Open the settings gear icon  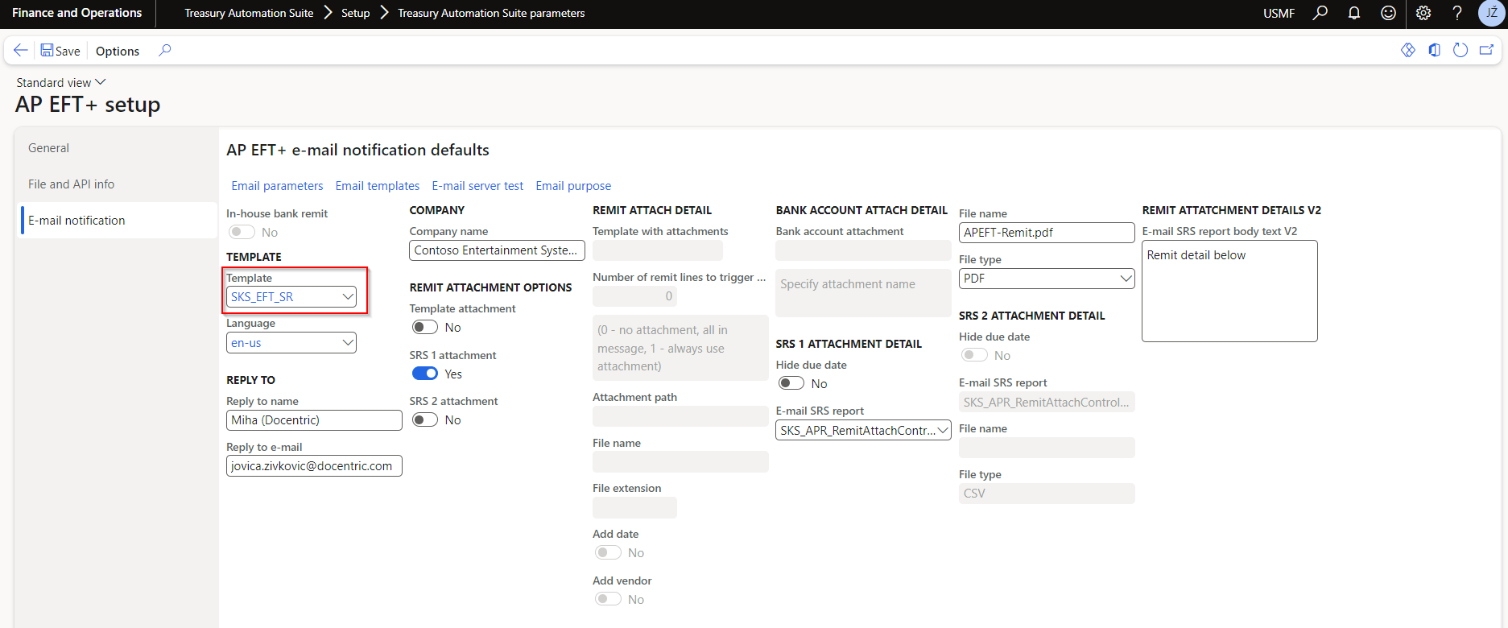click(x=1423, y=13)
